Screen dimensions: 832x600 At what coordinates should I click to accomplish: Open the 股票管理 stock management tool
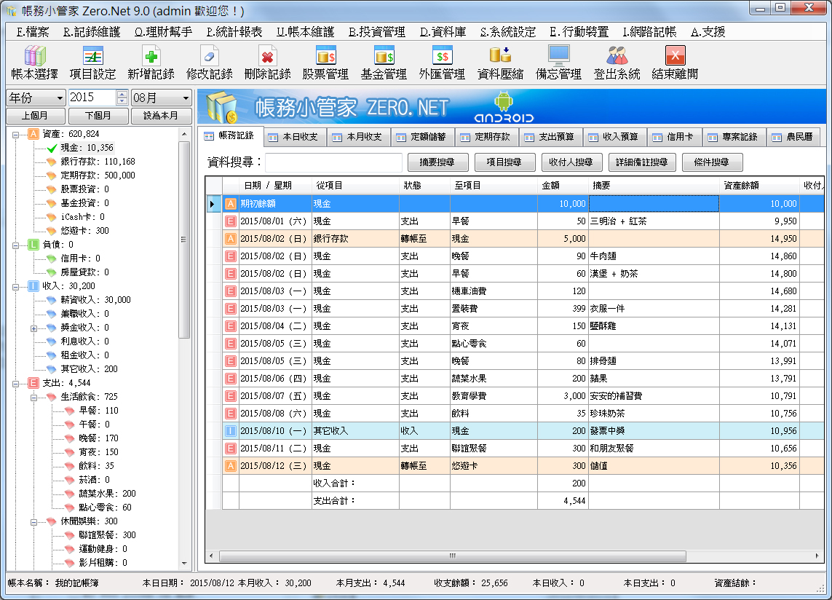[324, 61]
